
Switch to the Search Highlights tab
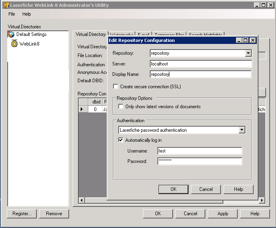click(x=205, y=34)
